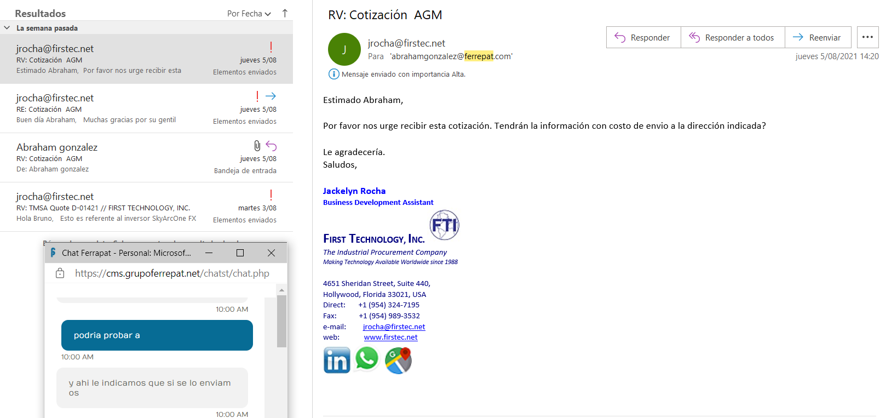This screenshot has height=418, width=880.
Task: Open the more actions ellipsis menu
Action: point(867,37)
